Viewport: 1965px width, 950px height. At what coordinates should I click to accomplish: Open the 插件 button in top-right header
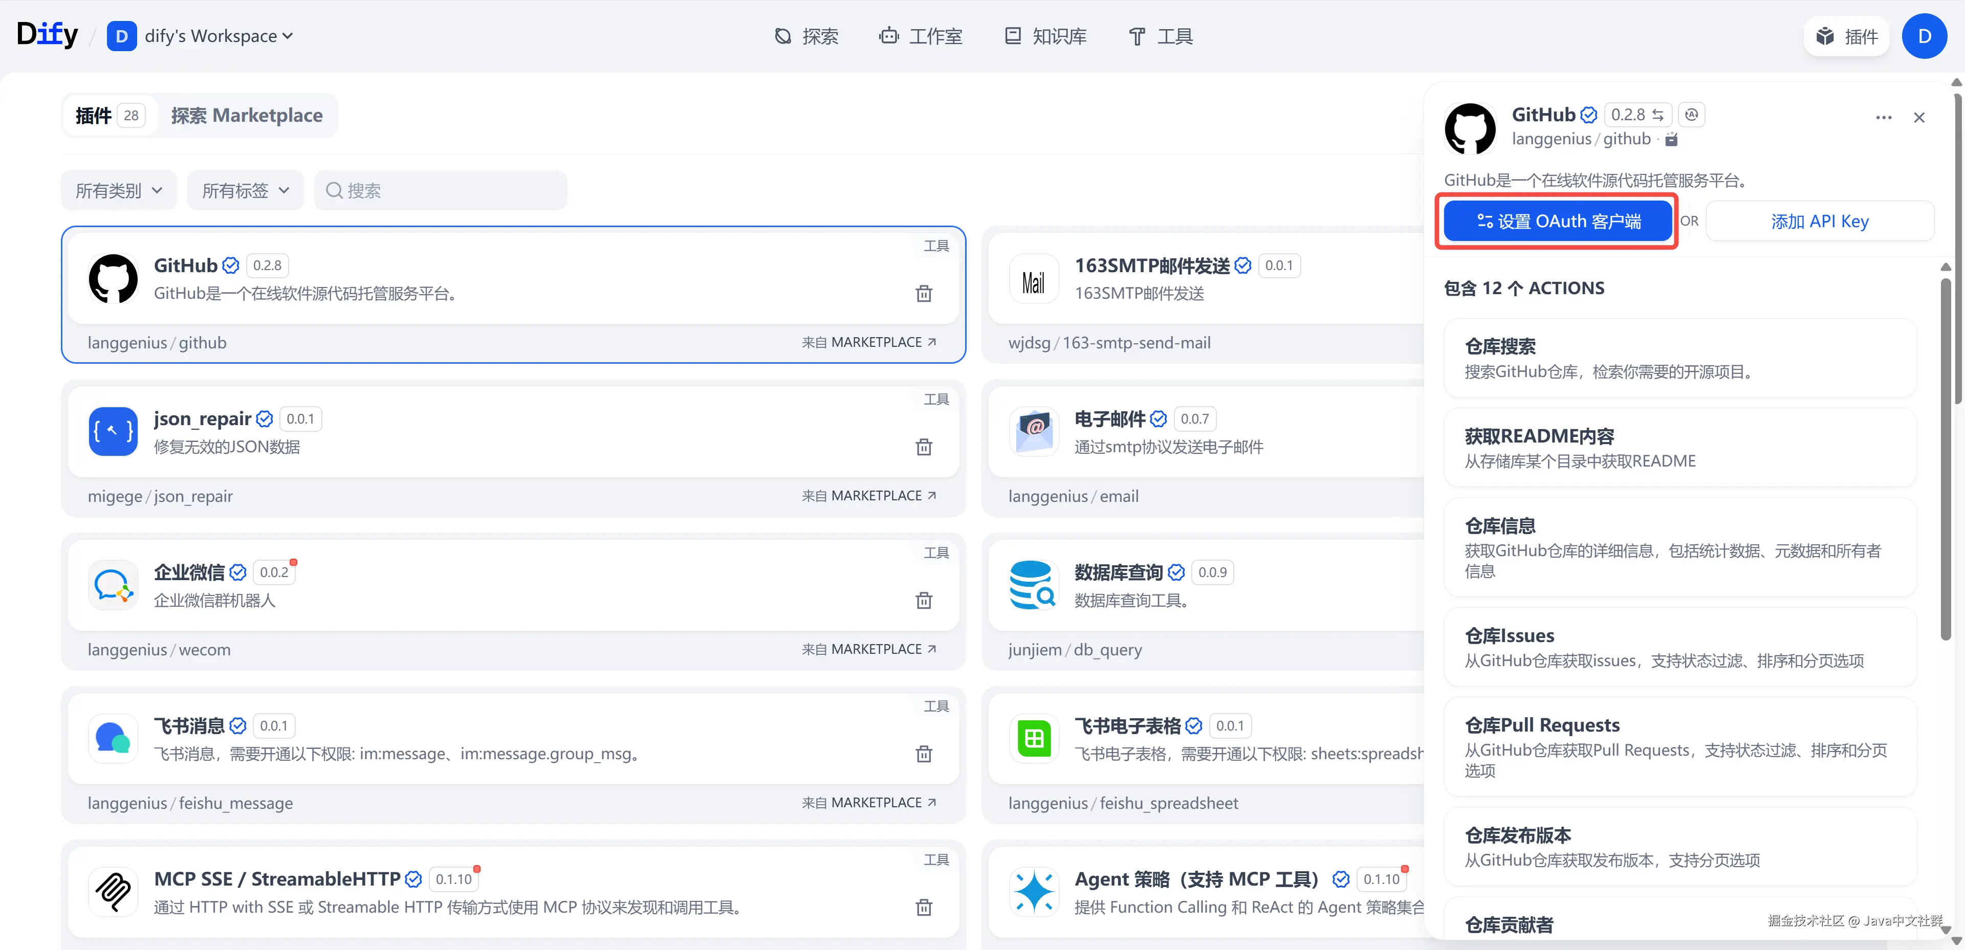click(1846, 36)
